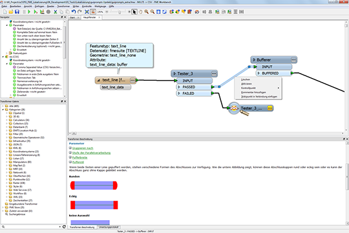349x233 pixels.
Task: Choose Löschen from the context menu
Action: click(x=246, y=79)
